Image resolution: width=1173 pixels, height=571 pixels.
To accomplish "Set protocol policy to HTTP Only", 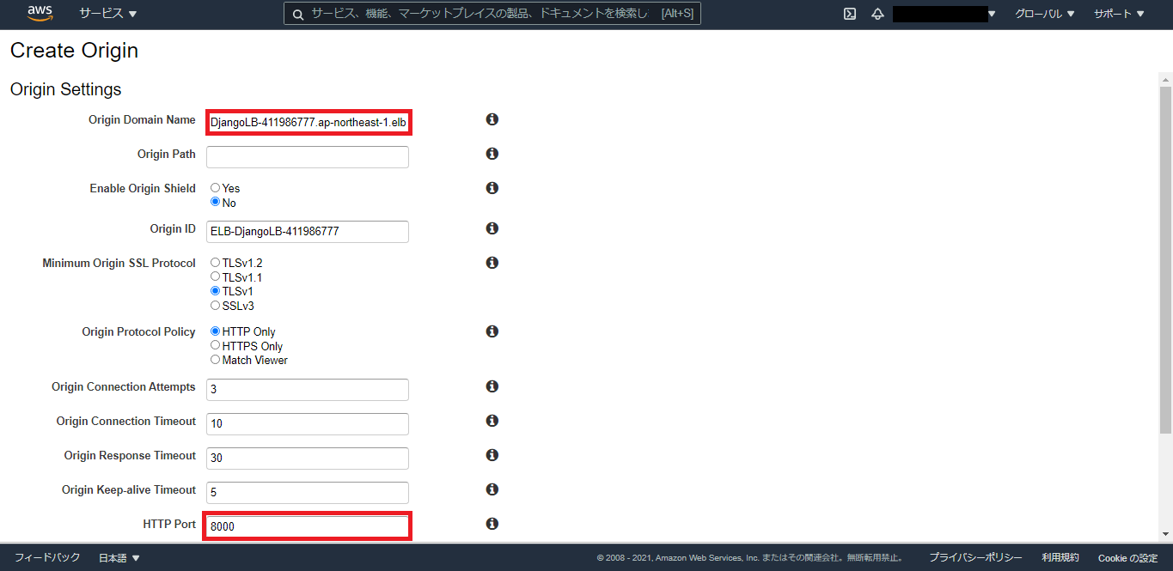I will 215,331.
